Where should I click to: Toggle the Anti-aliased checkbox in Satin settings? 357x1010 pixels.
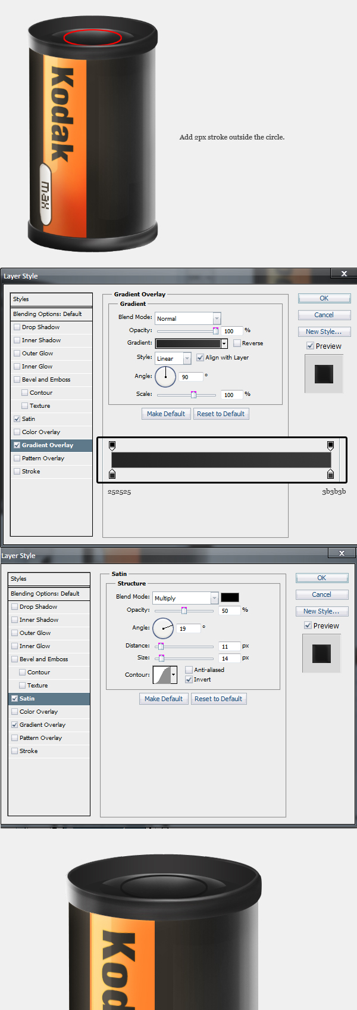pos(189,670)
